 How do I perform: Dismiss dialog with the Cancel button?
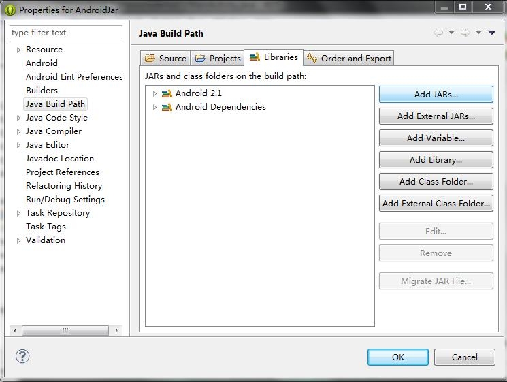tap(464, 357)
